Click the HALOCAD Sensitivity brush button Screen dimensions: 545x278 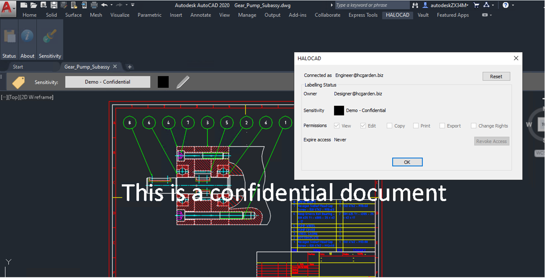(x=50, y=40)
